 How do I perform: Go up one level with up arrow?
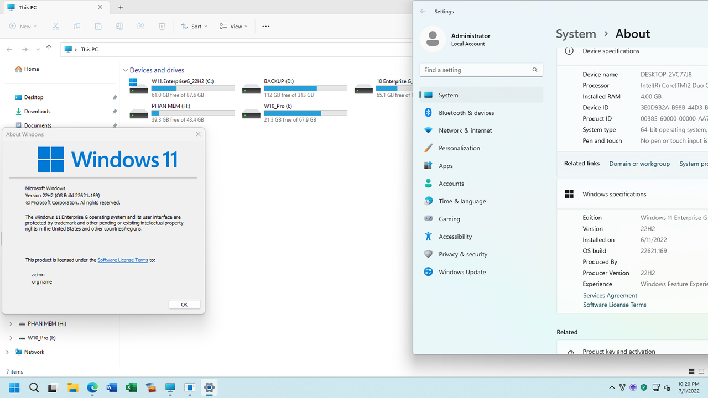[x=49, y=48]
